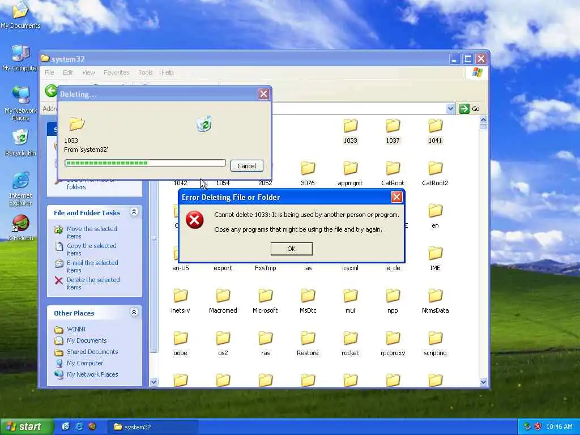Select My Network Places desktop icon
580x435 pixels.
point(20,104)
